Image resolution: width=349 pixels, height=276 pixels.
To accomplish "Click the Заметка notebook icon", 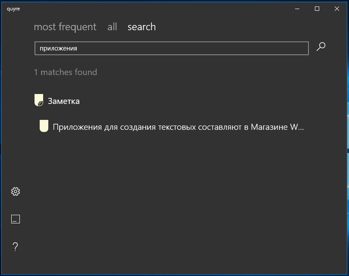I will pos(39,100).
